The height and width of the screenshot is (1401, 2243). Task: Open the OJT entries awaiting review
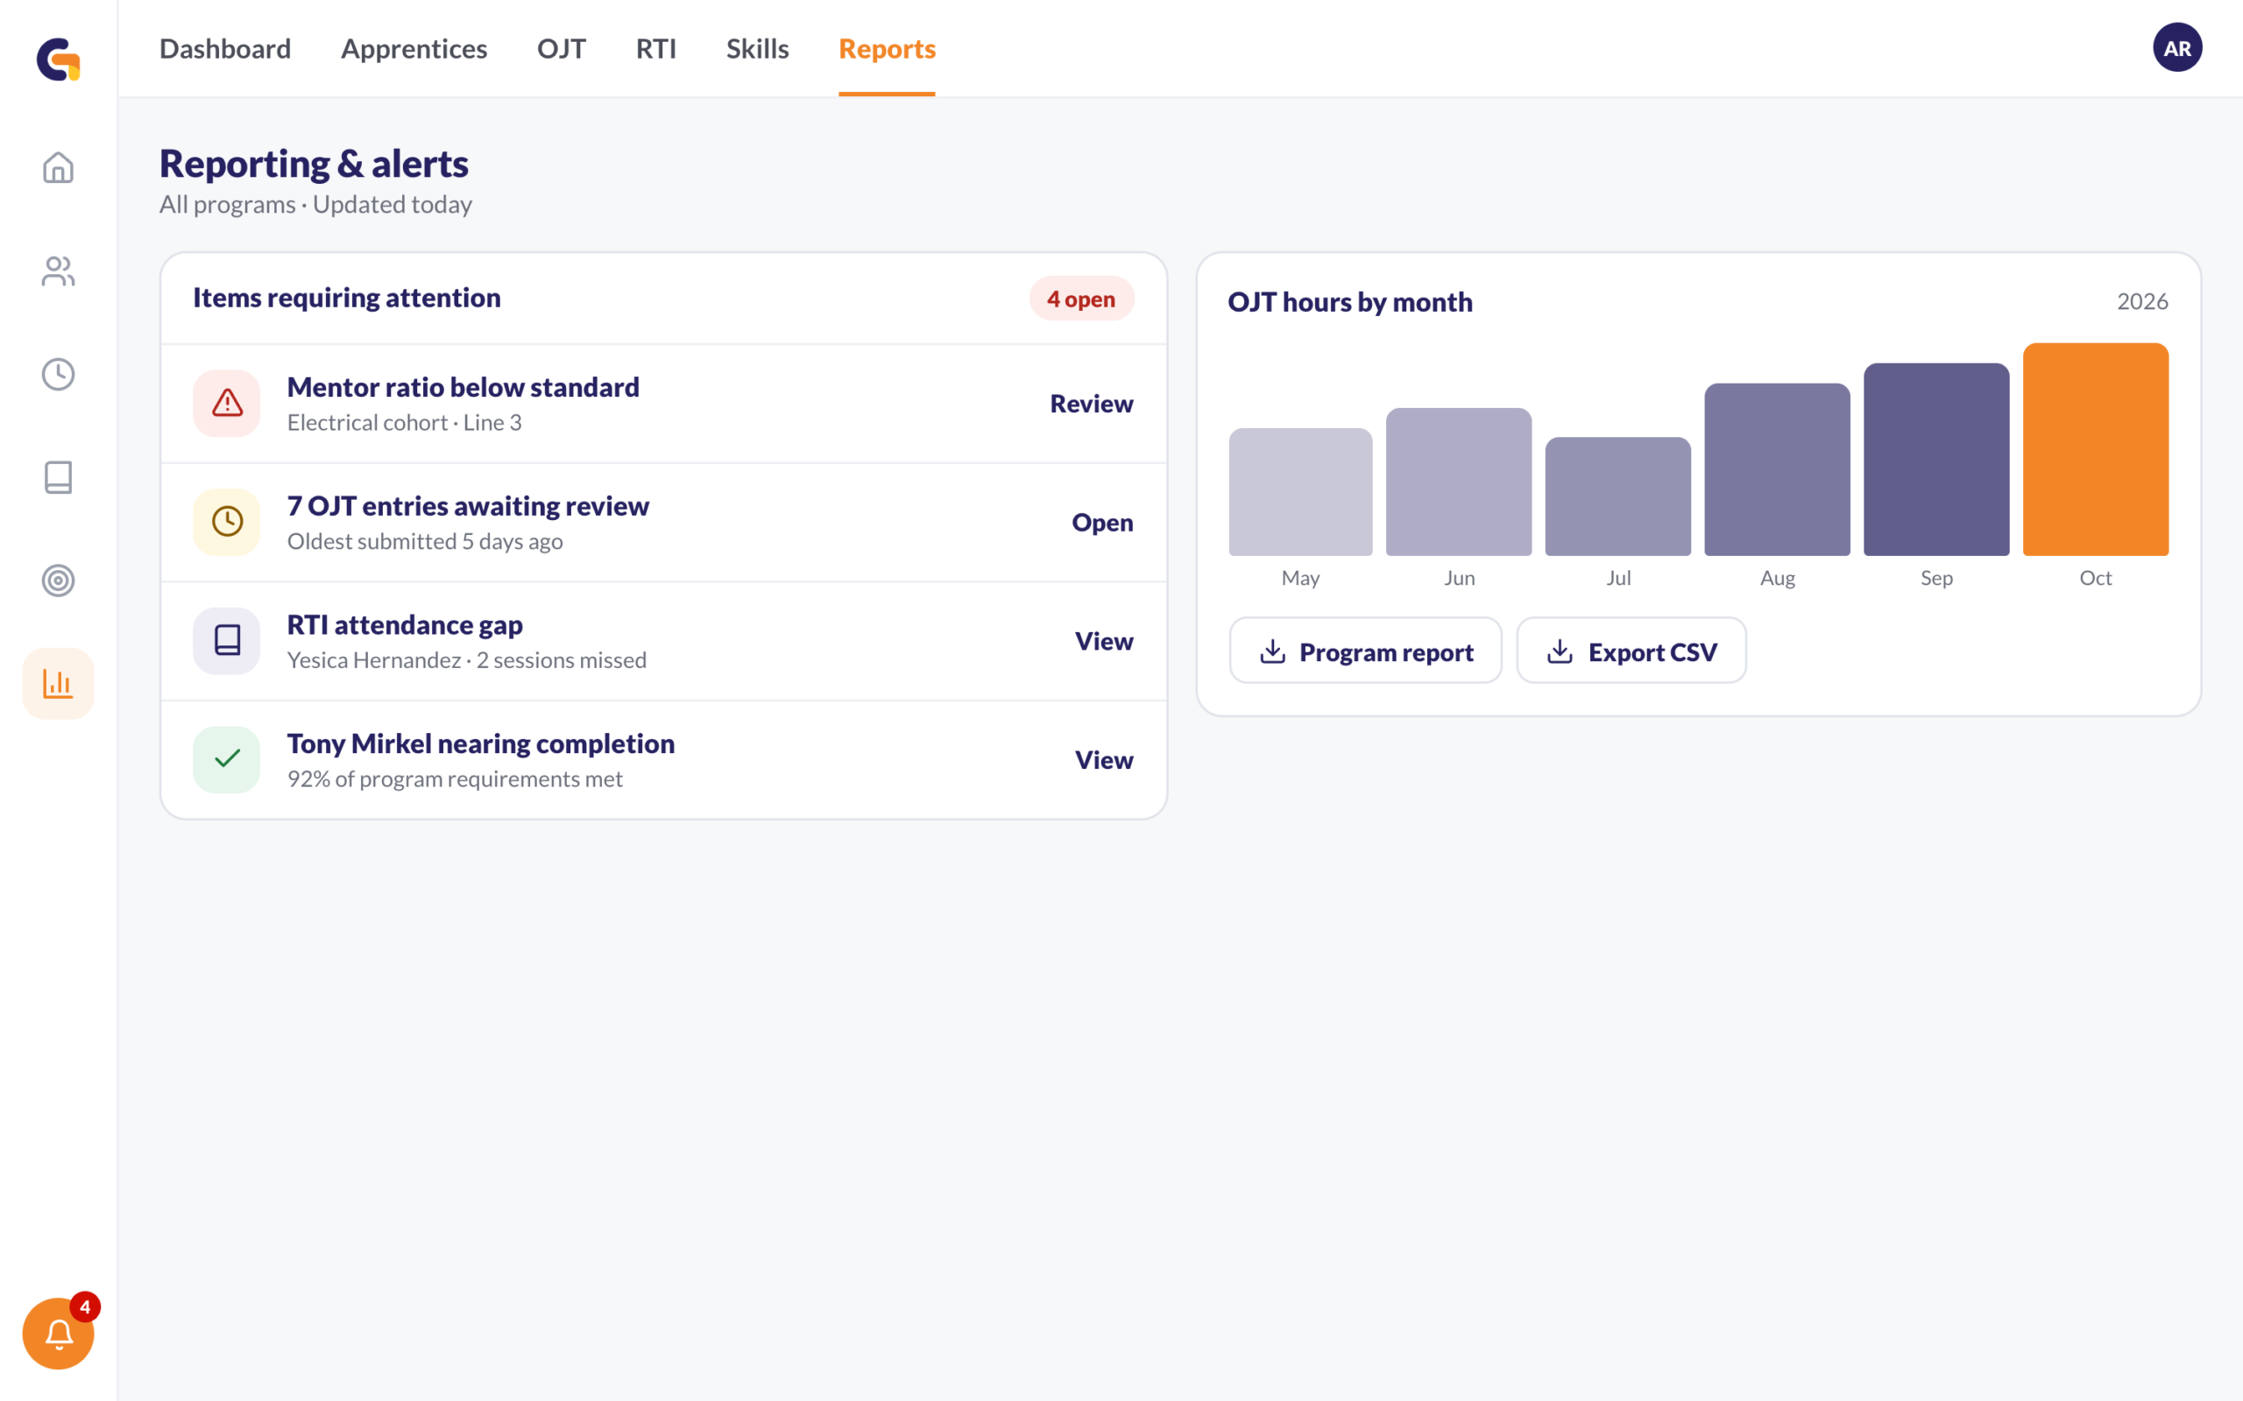click(x=1102, y=522)
